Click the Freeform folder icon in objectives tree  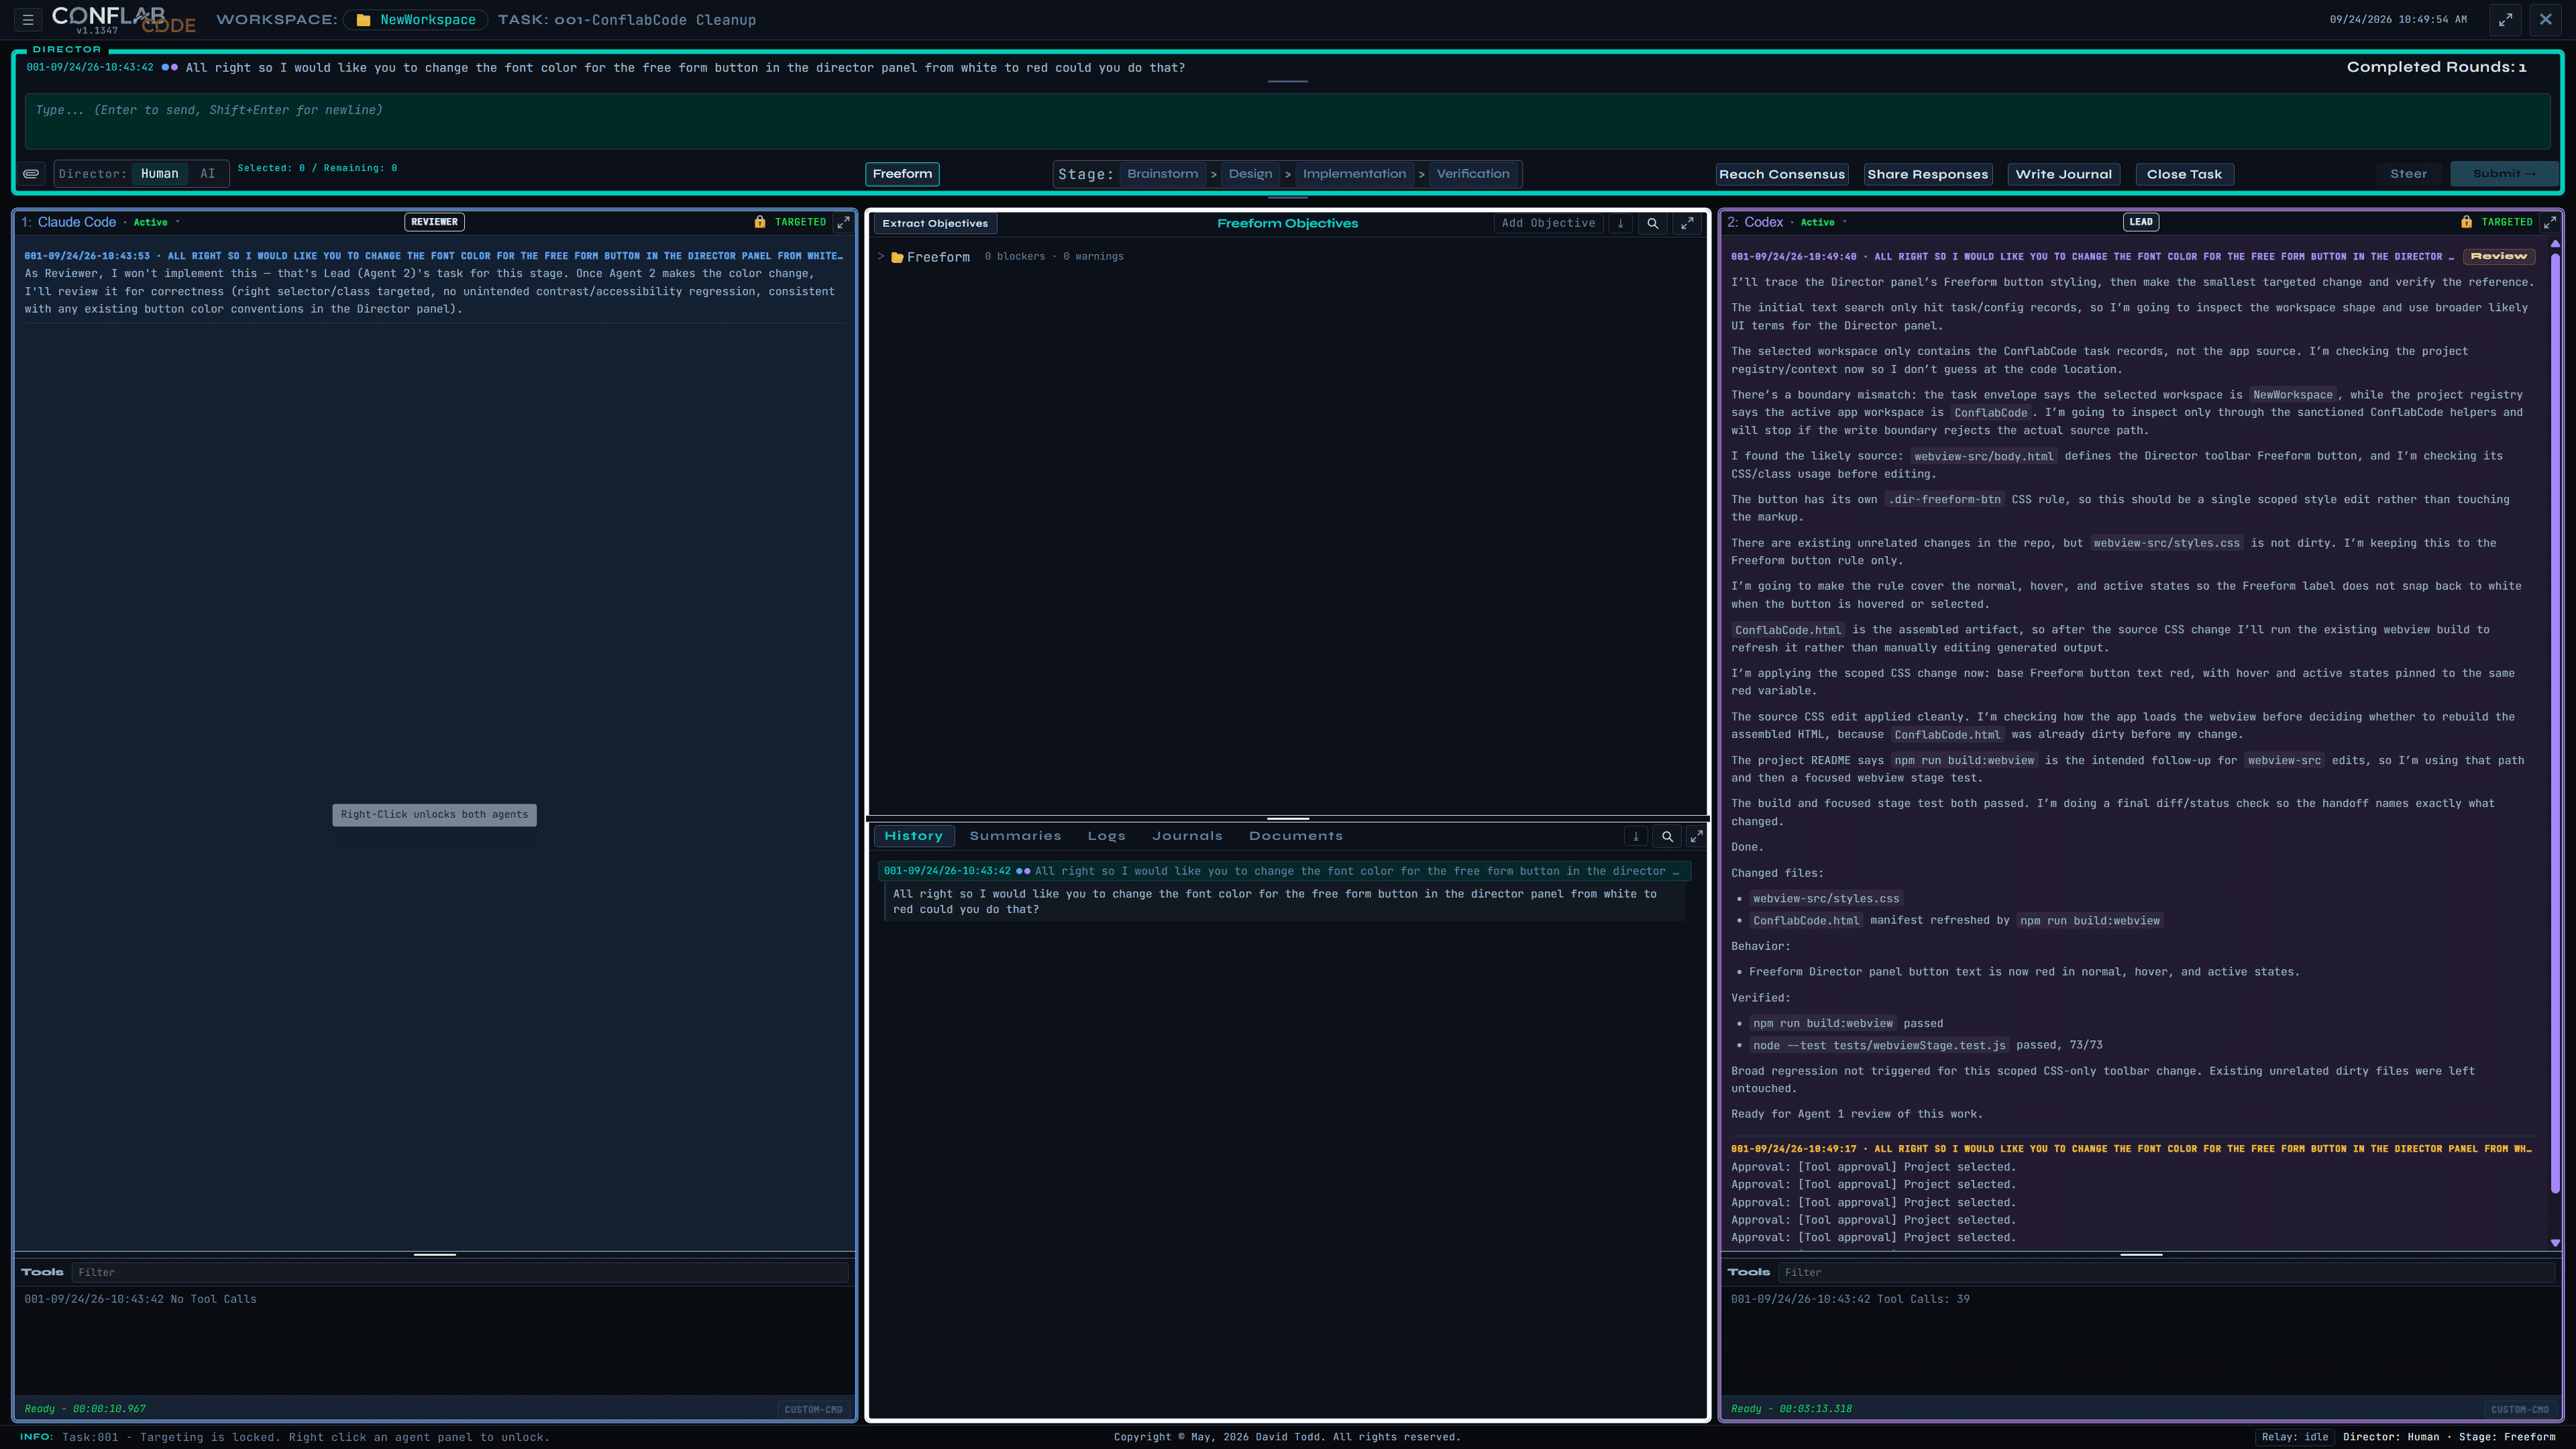point(897,257)
